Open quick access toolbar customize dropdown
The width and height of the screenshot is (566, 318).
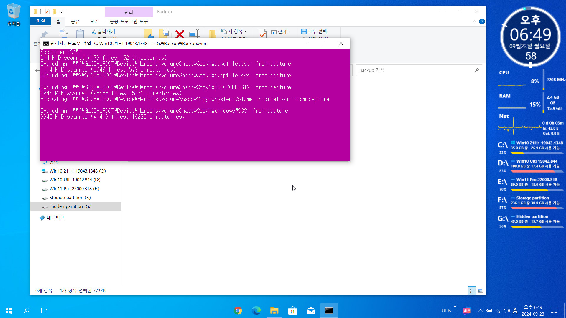pyautogui.click(x=61, y=12)
